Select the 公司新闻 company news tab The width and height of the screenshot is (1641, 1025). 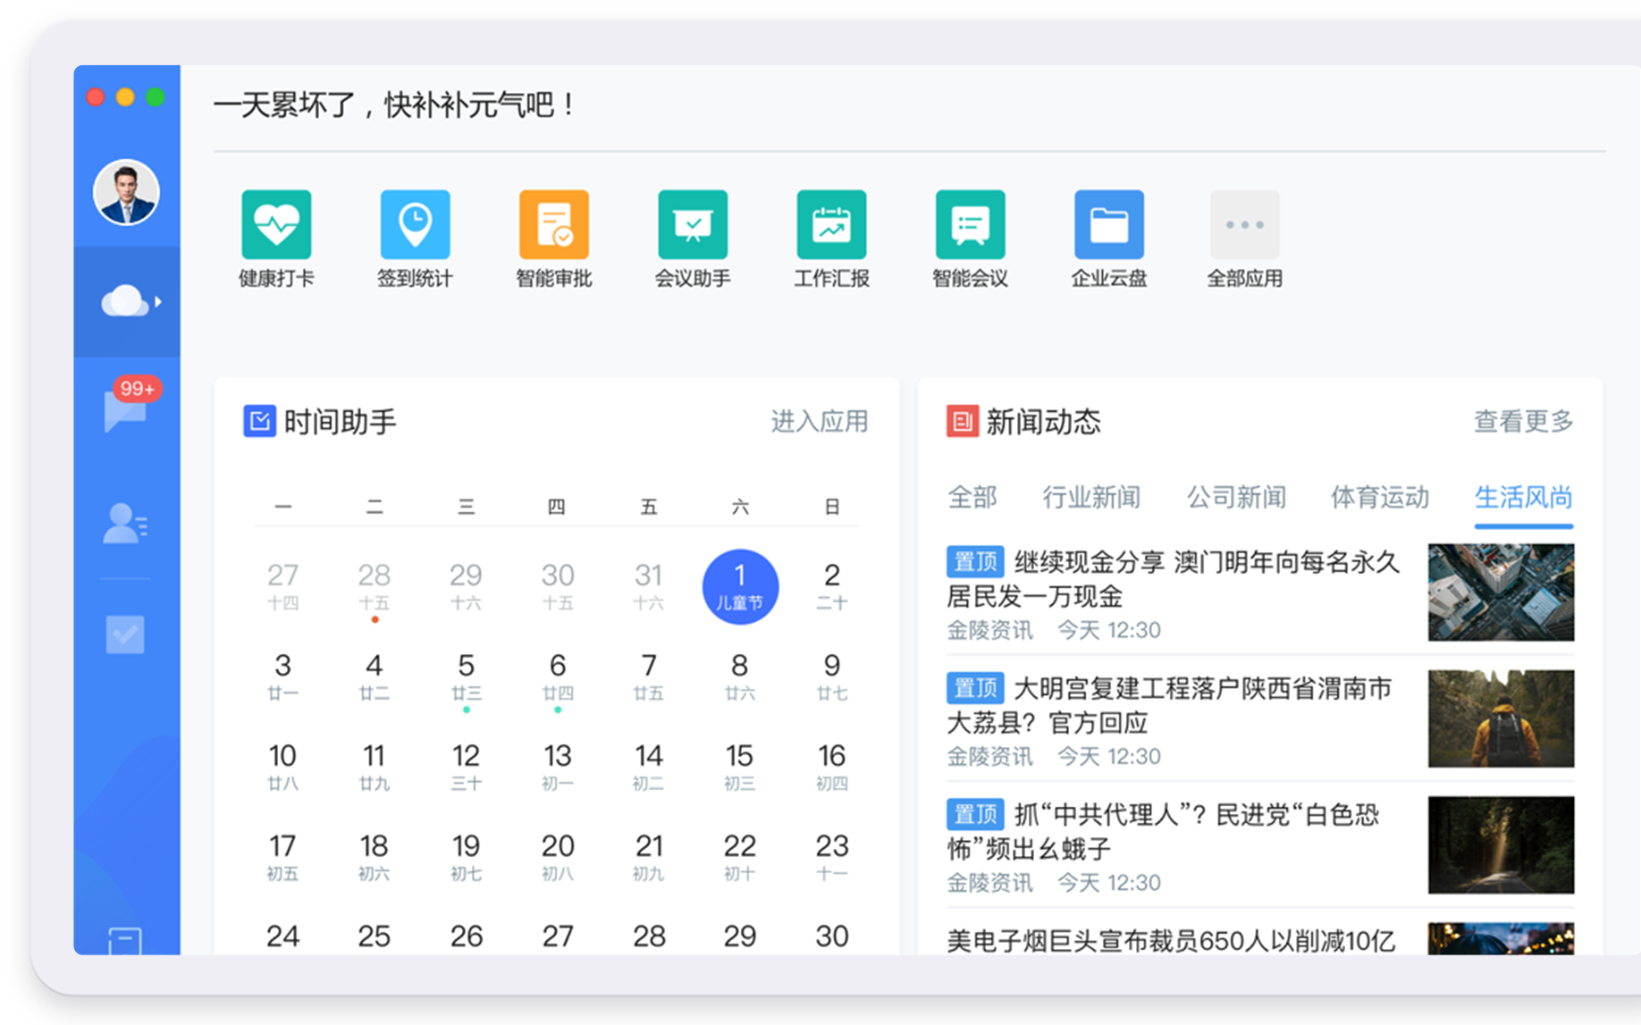(1236, 497)
